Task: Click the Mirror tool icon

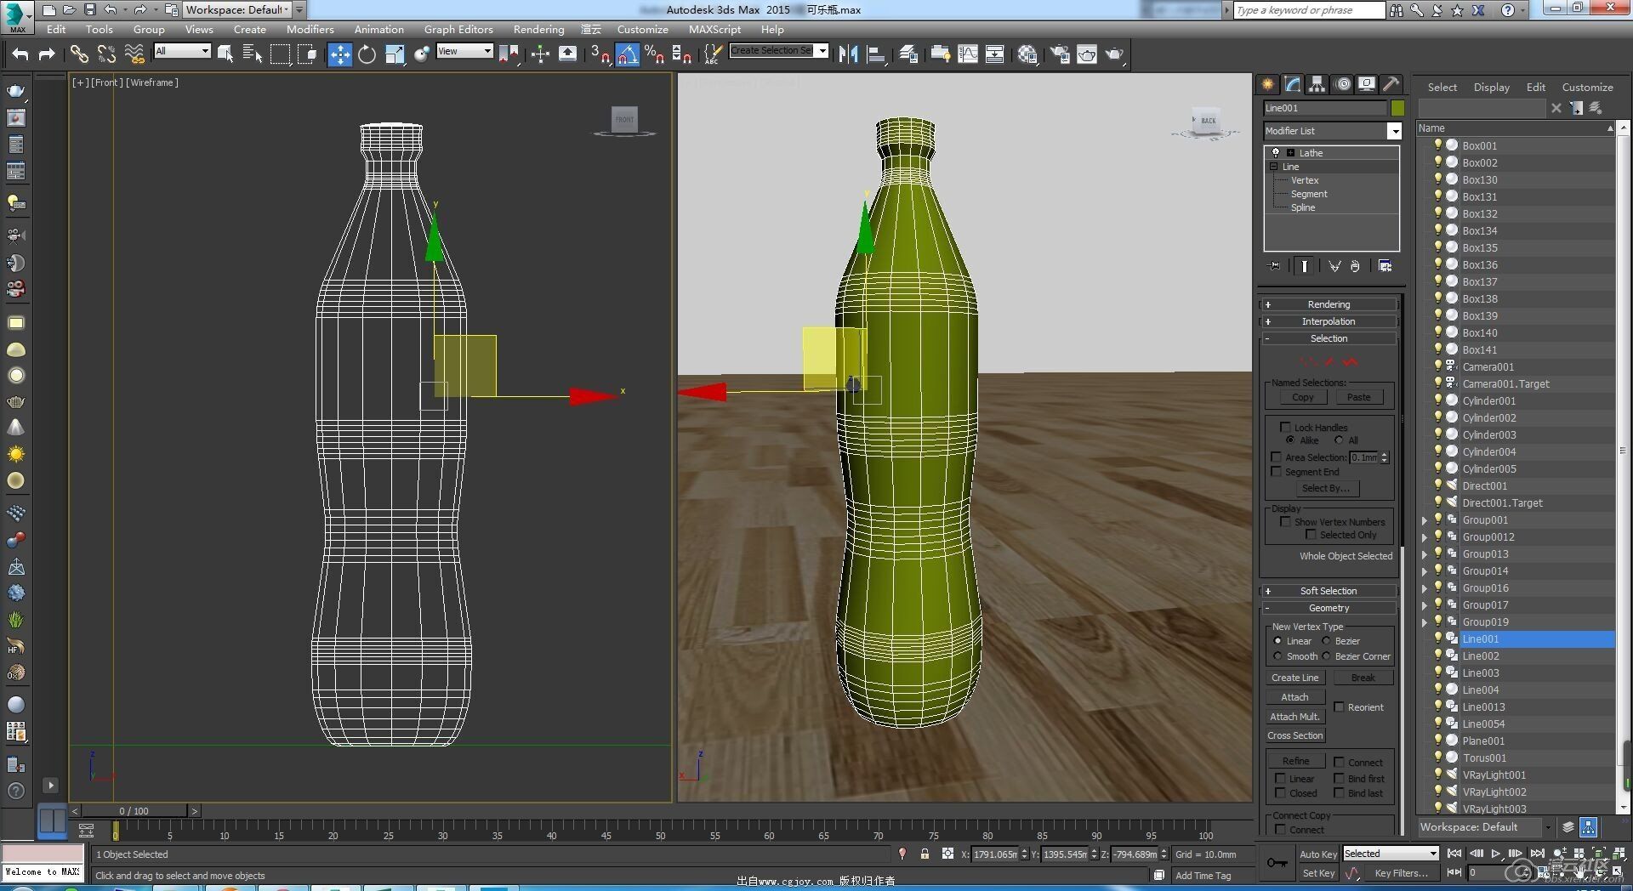Action: tap(848, 54)
